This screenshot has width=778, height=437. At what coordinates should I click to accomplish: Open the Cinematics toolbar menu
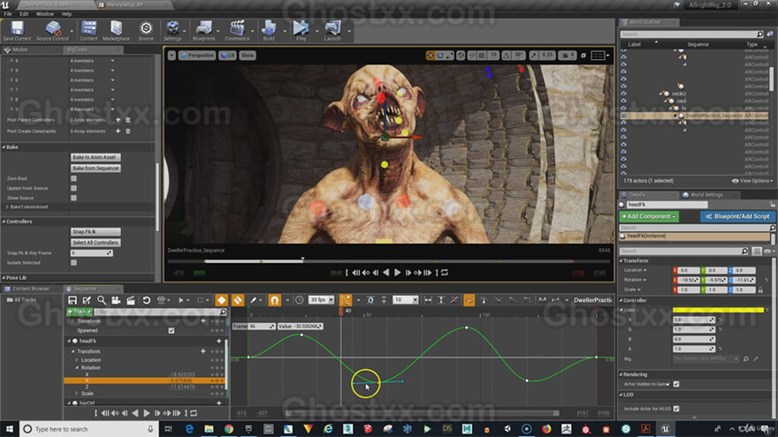click(237, 31)
